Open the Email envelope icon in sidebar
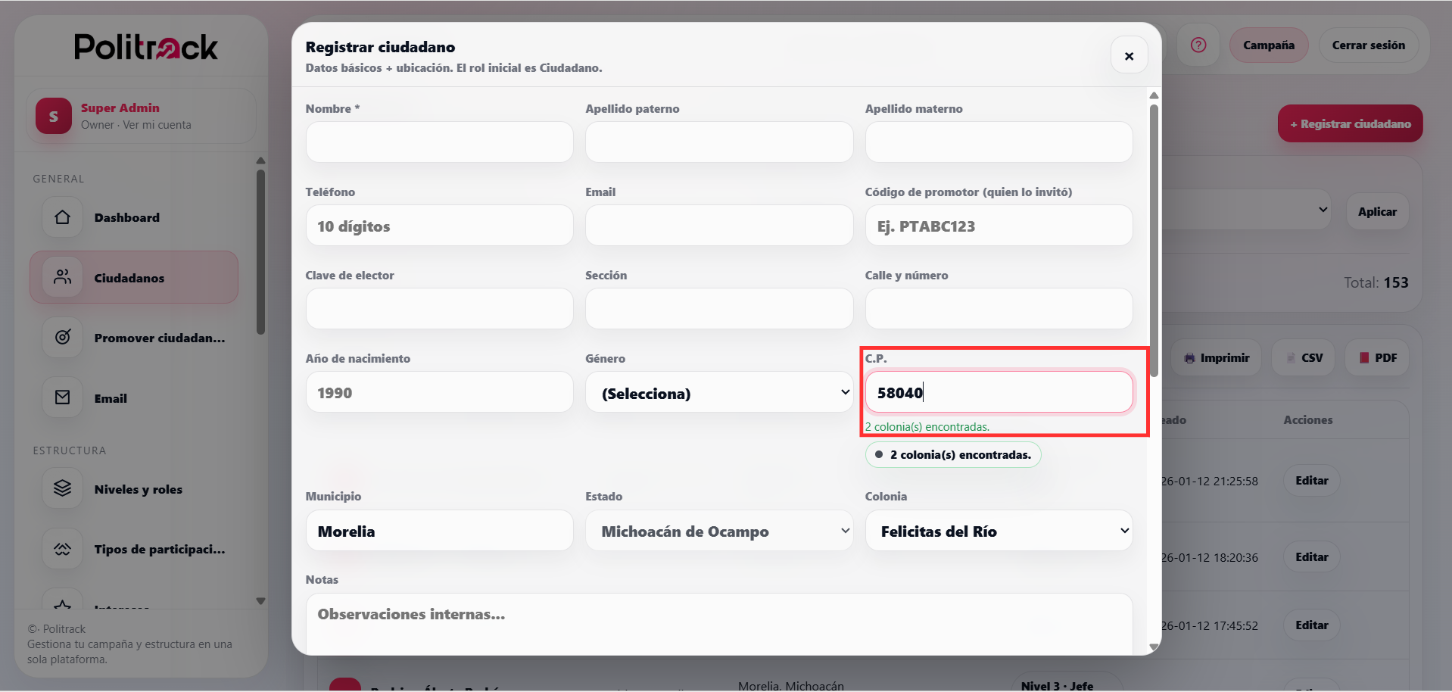 (61, 397)
